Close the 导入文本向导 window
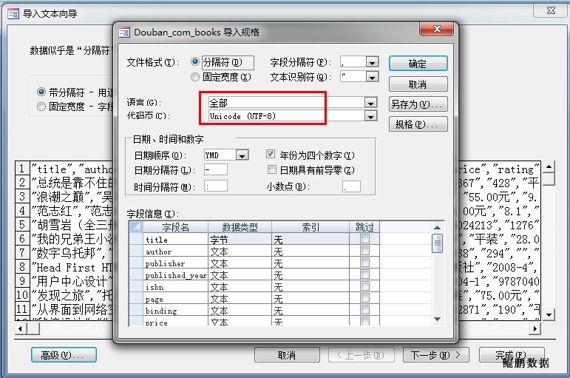570x378 pixels. (x=551, y=10)
